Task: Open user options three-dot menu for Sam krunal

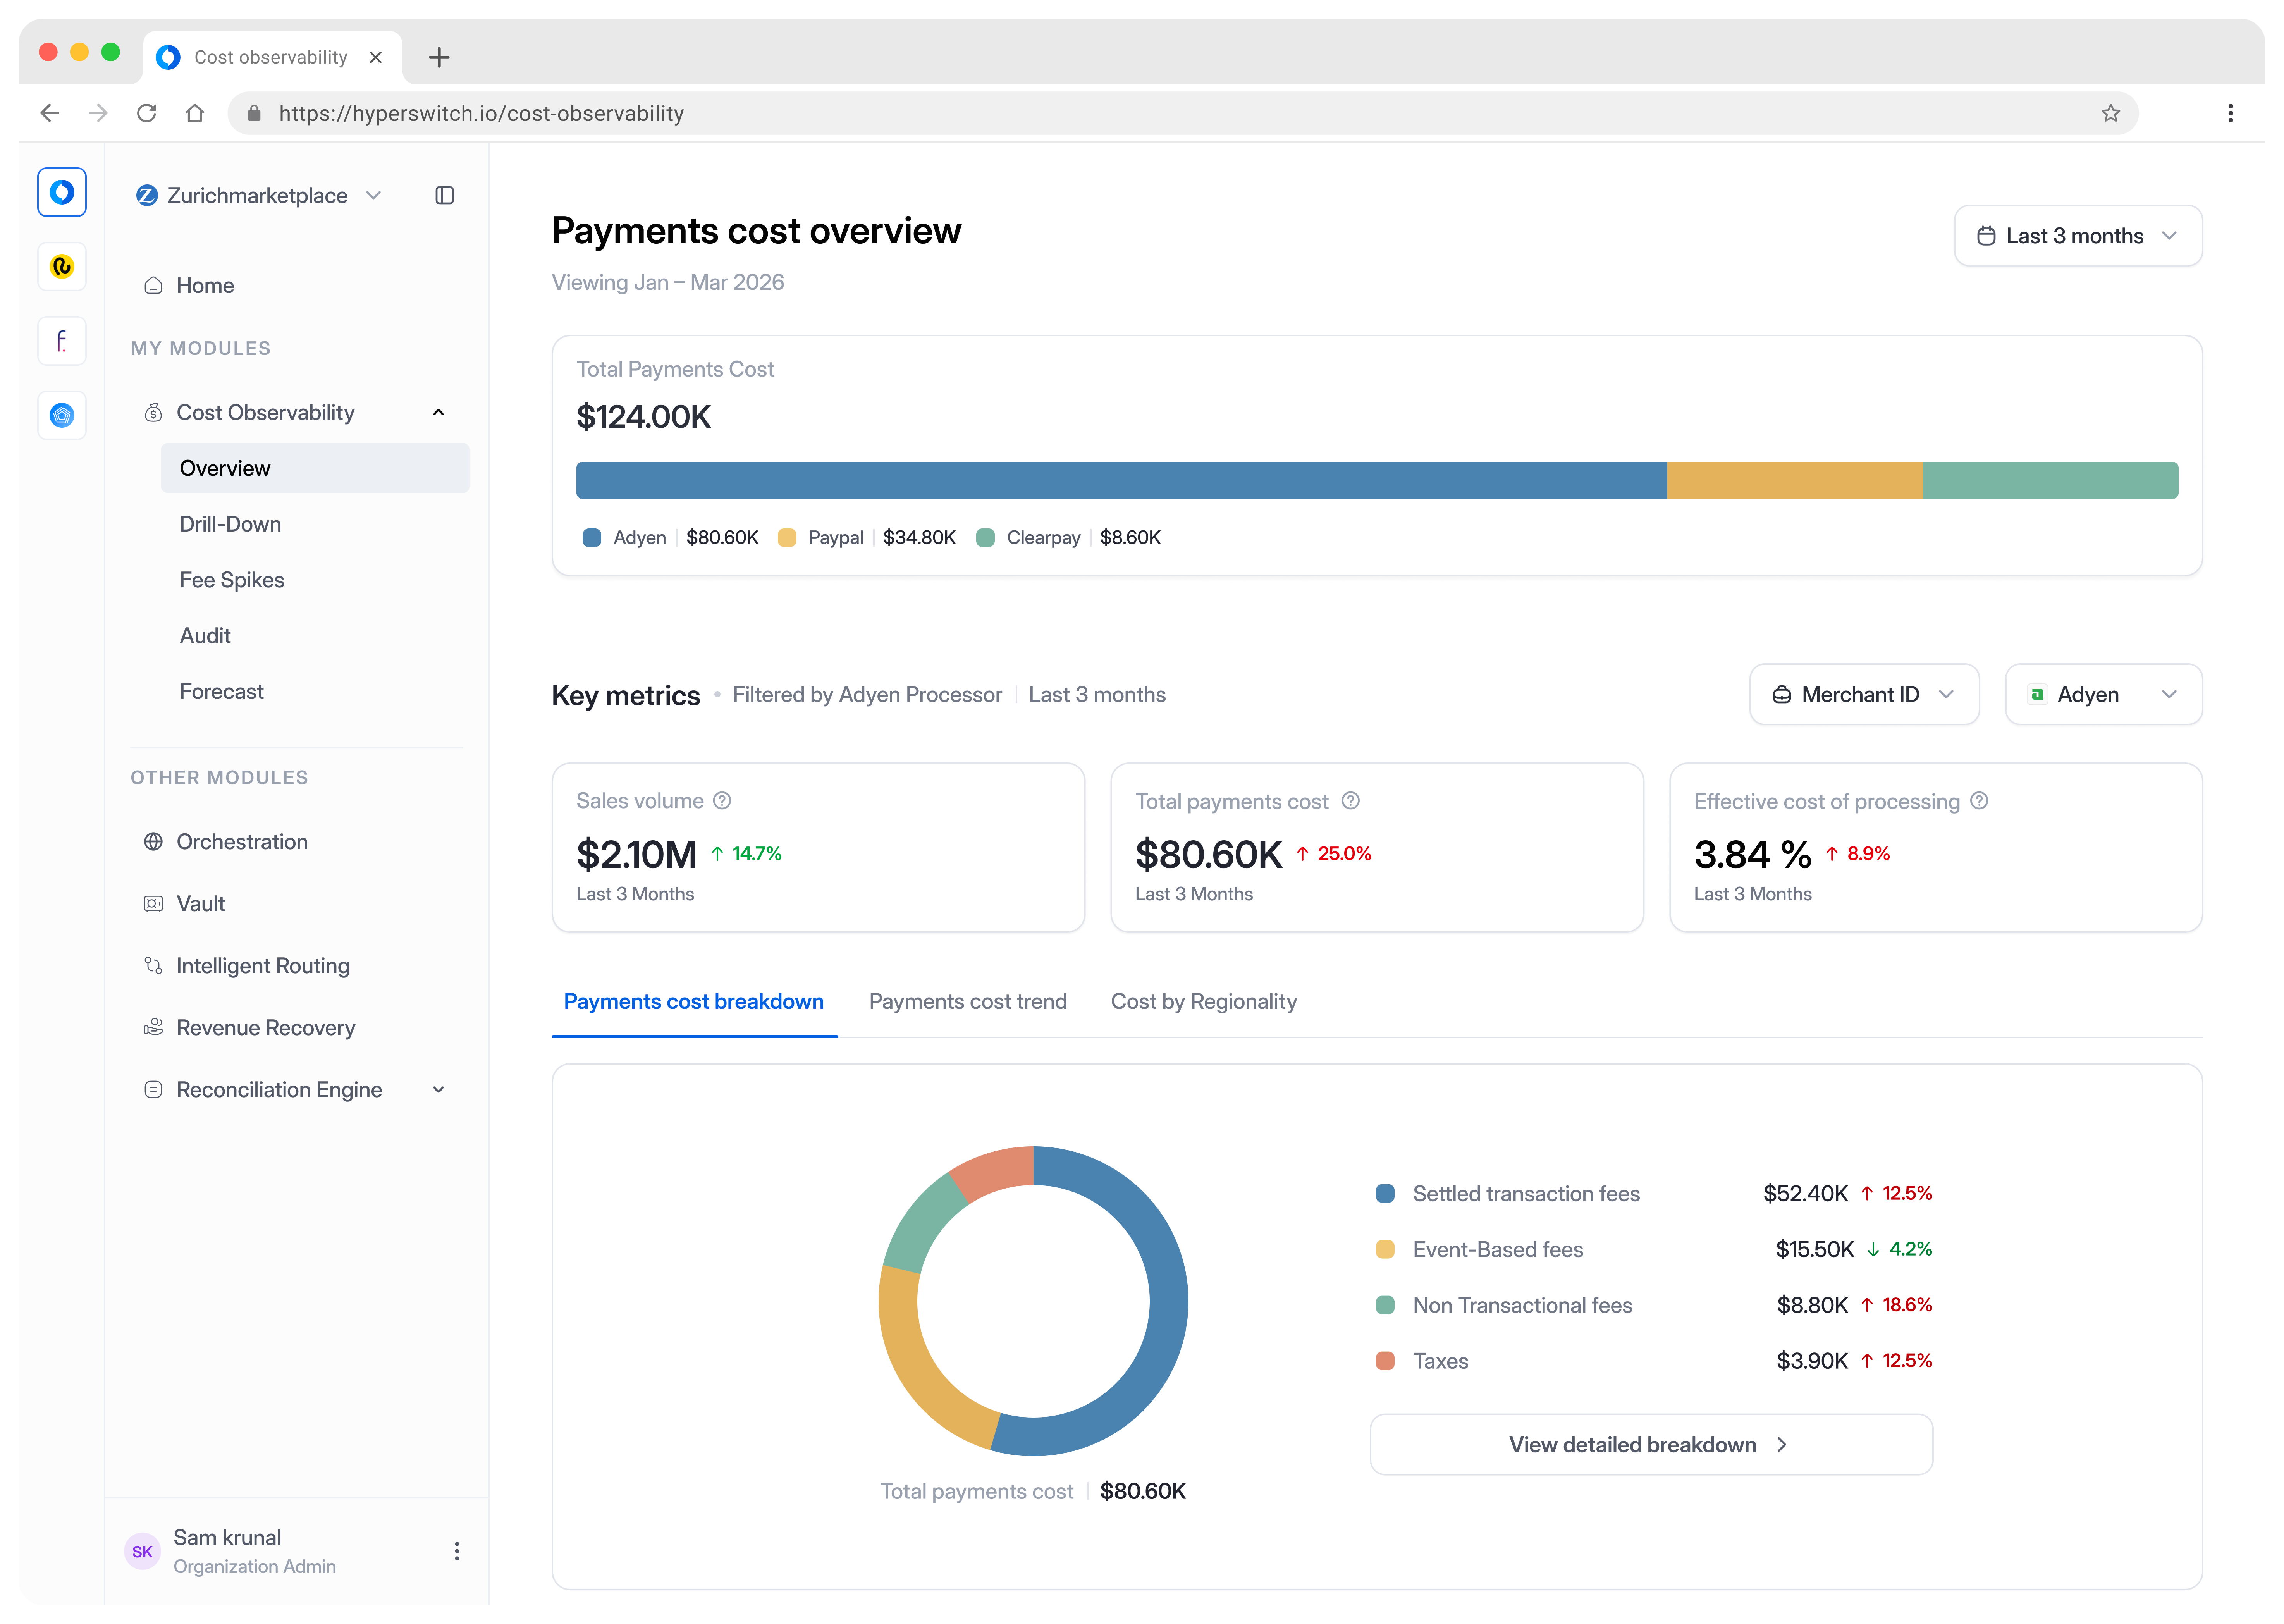Action: click(x=457, y=1551)
